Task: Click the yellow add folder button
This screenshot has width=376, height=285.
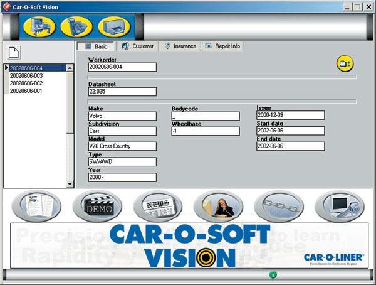Action: pyautogui.click(x=345, y=63)
